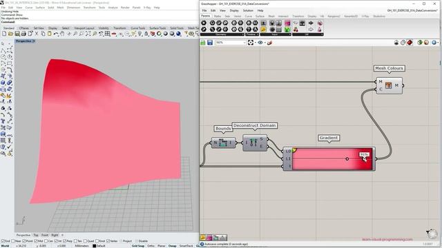This screenshot has height=248, width=442.
Task: Switch to the Front viewport tab
Action: 45,235
